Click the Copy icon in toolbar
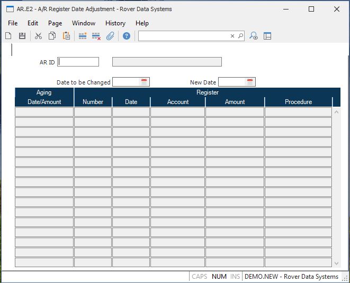350x283 pixels. click(52, 36)
